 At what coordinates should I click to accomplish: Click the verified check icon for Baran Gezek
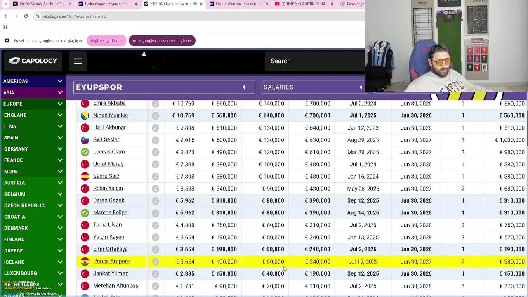pyautogui.click(x=156, y=201)
